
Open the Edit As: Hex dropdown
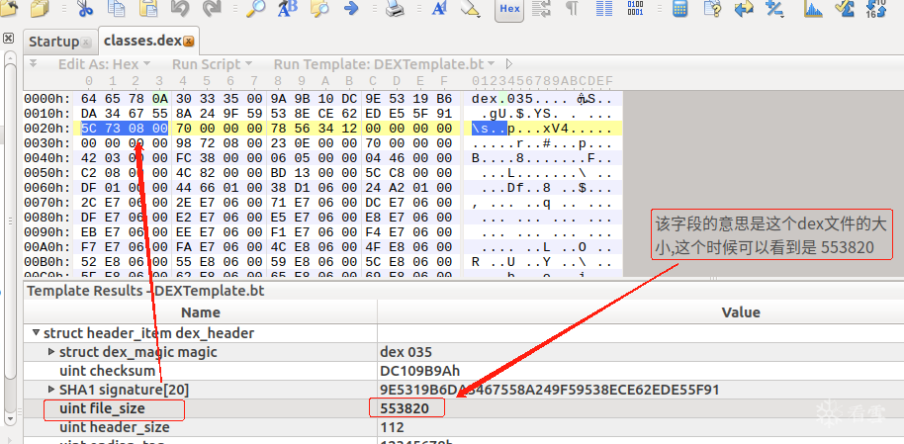point(104,64)
